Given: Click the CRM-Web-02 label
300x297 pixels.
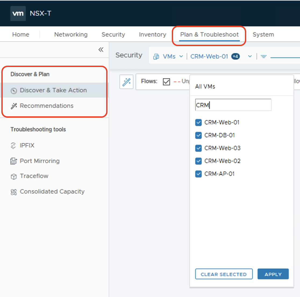Looking at the screenshot, I should 223,161.
